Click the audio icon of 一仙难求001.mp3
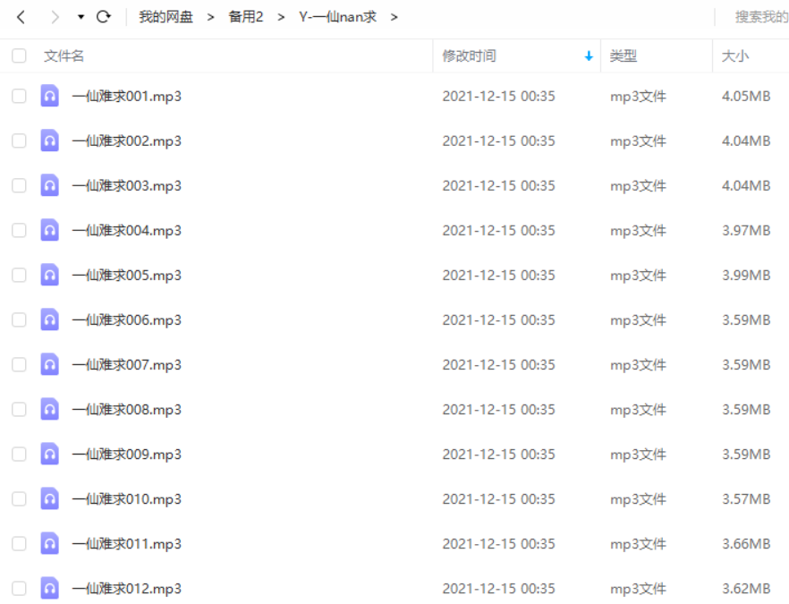The image size is (789, 604). 50,96
